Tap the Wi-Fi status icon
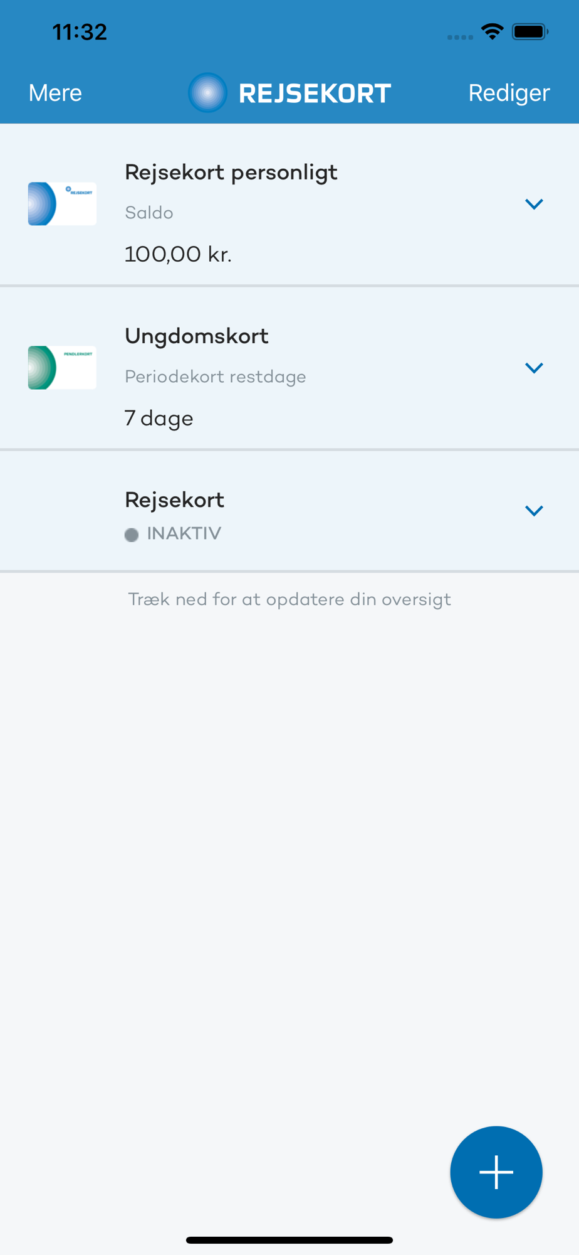 (493, 31)
